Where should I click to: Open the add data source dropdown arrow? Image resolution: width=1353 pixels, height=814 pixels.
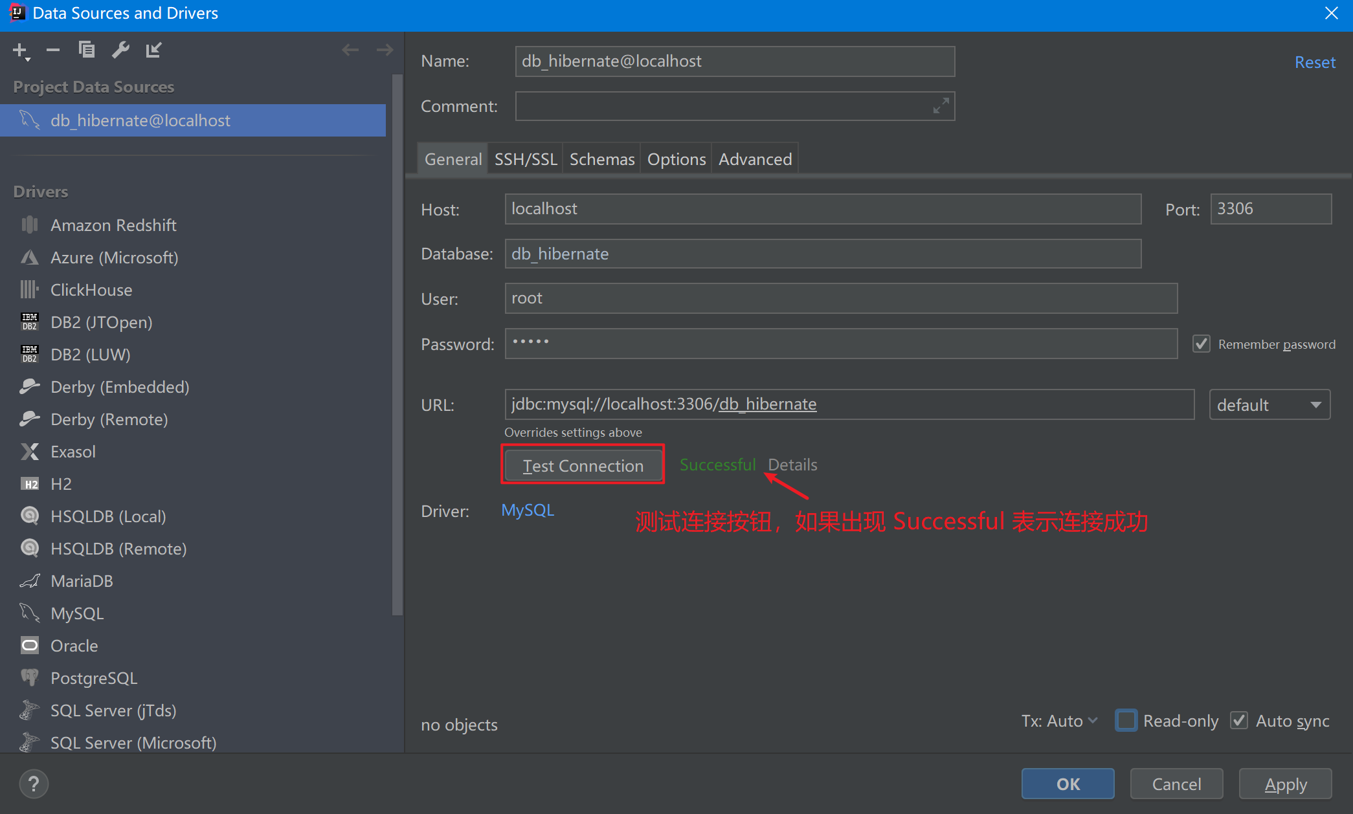(28, 60)
